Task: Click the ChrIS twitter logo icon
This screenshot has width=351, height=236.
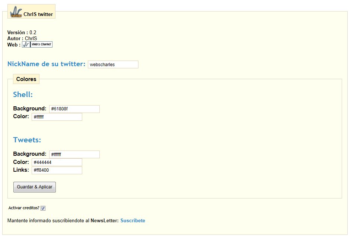Action: (16, 12)
